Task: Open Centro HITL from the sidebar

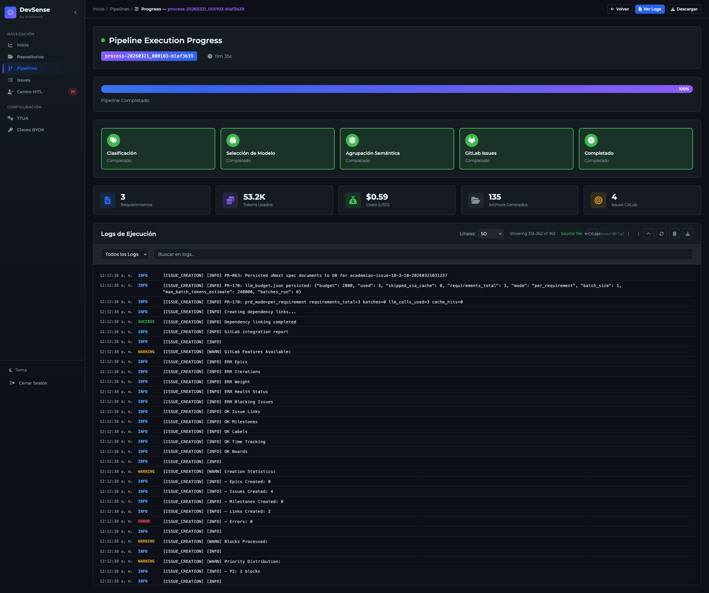Action: 30,92
